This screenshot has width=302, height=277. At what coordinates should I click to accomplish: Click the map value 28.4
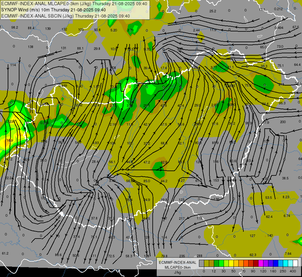click(x=95, y=162)
